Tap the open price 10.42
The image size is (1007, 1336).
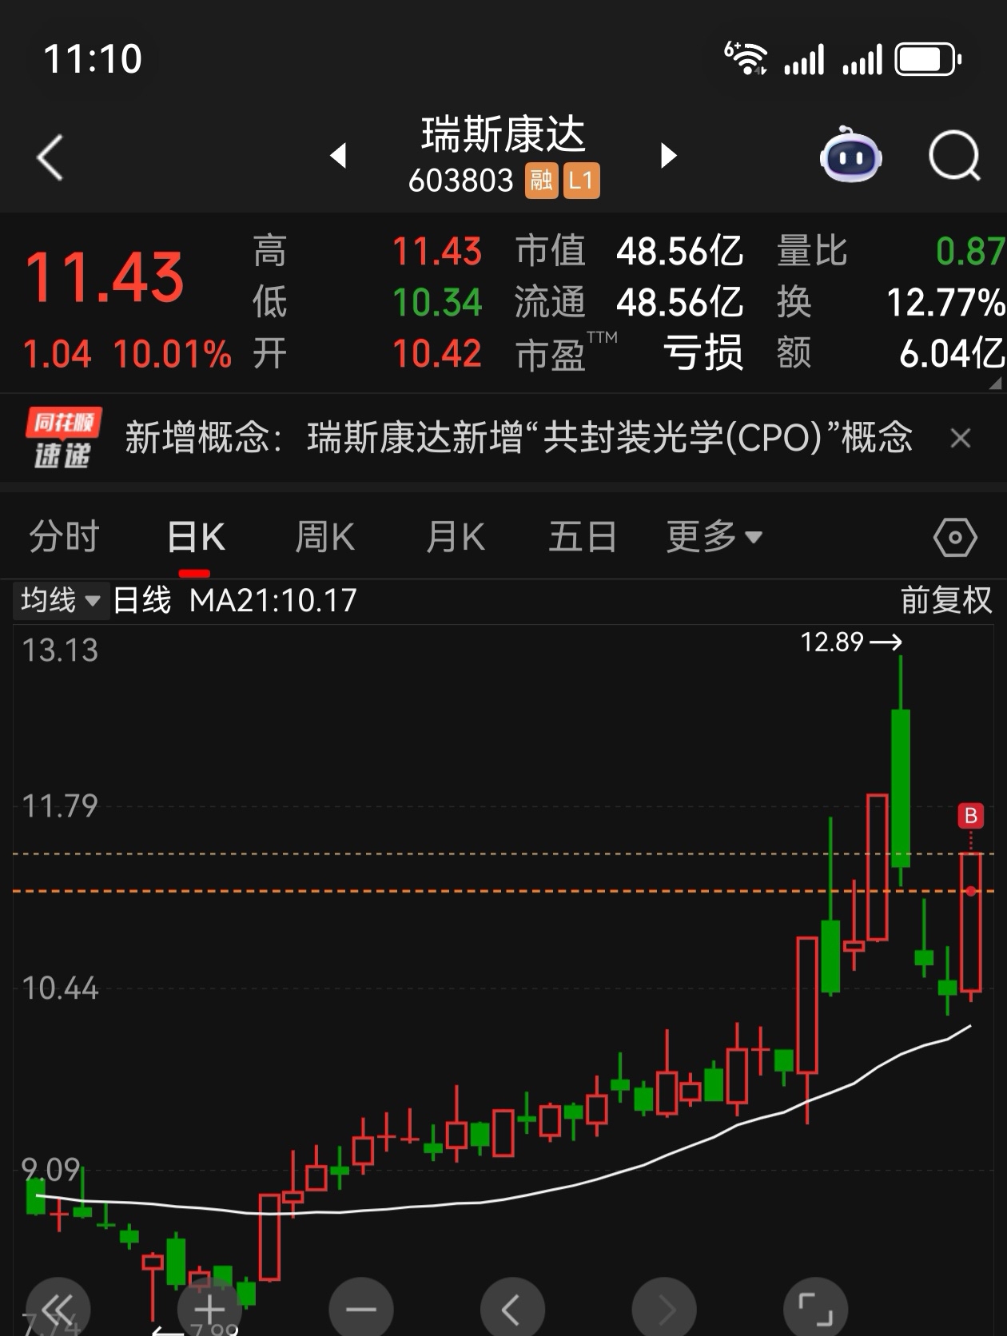[437, 354]
